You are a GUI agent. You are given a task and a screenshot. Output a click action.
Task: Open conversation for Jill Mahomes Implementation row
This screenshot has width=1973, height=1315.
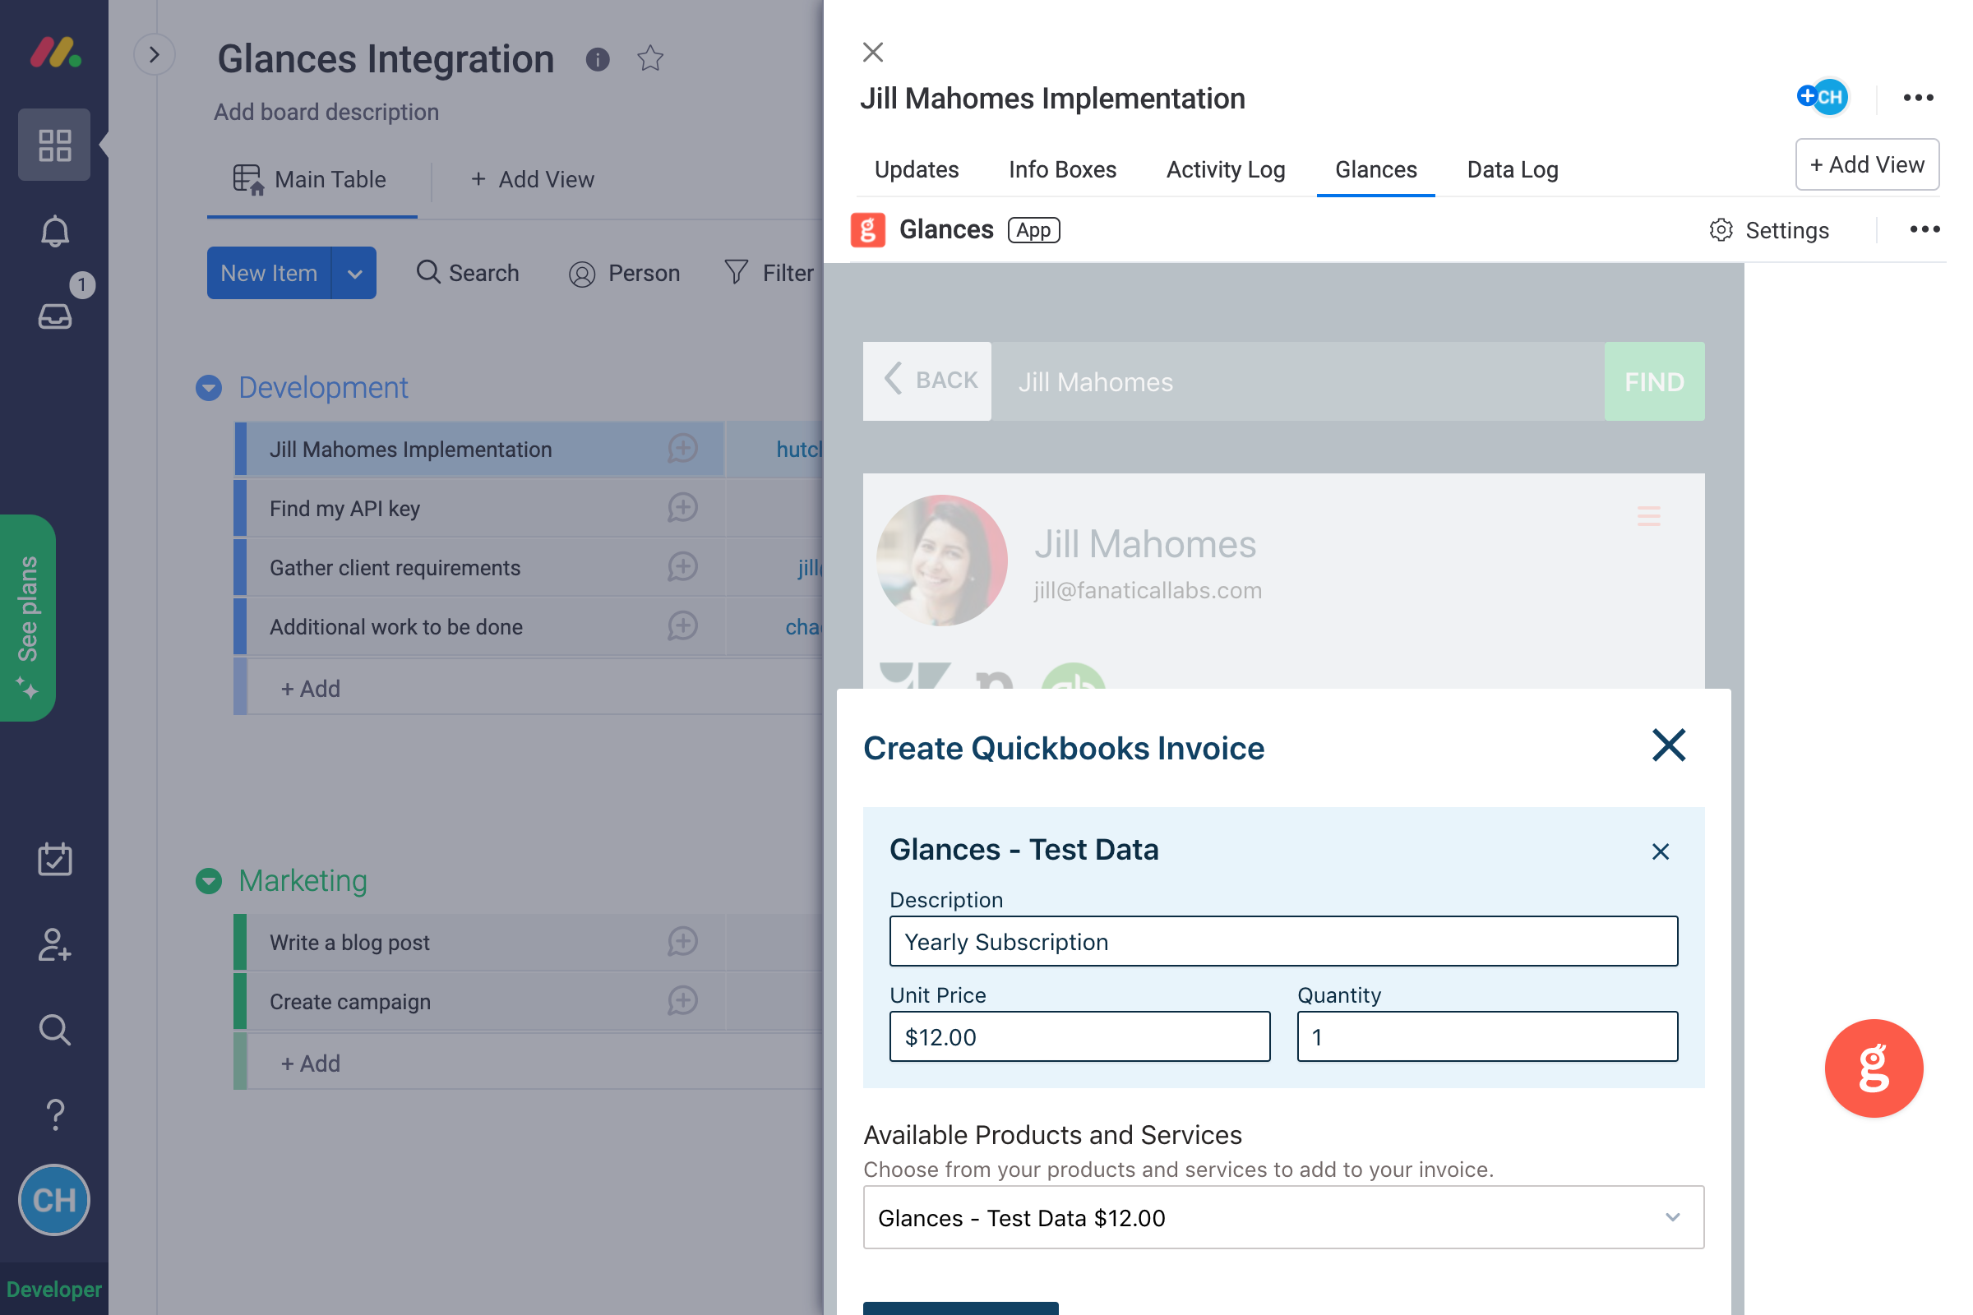point(683,449)
